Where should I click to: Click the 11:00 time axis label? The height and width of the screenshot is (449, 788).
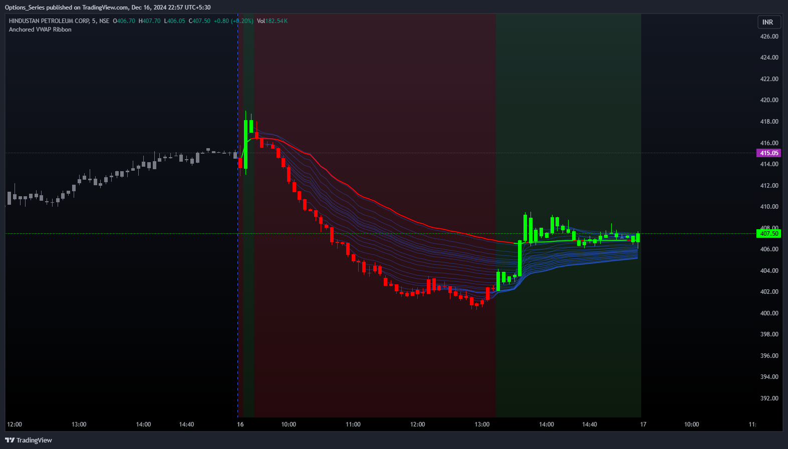click(353, 424)
